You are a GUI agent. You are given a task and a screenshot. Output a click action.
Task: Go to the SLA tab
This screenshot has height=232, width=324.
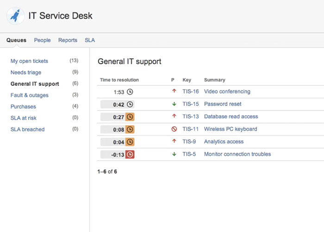pos(90,40)
